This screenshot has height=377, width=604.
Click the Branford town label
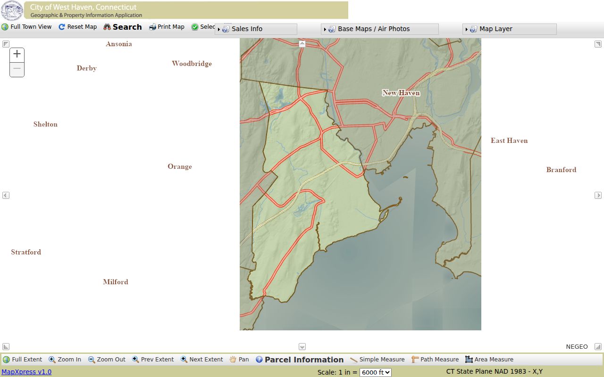pyautogui.click(x=561, y=170)
